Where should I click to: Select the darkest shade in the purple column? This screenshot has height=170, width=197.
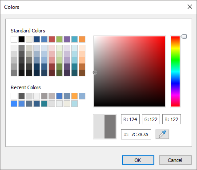[67, 73]
